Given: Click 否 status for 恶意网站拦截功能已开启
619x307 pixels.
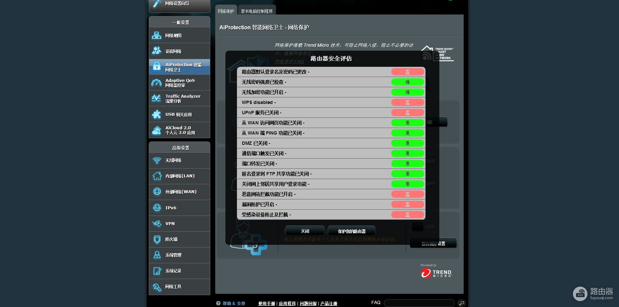Looking at the screenshot, I should click(x=407, y=194).
